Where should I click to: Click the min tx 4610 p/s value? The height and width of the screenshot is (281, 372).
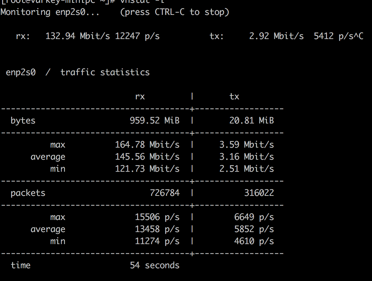click(254, 241)
